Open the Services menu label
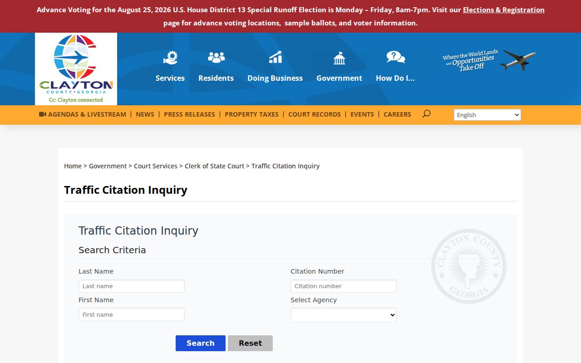 pos(170,78)
